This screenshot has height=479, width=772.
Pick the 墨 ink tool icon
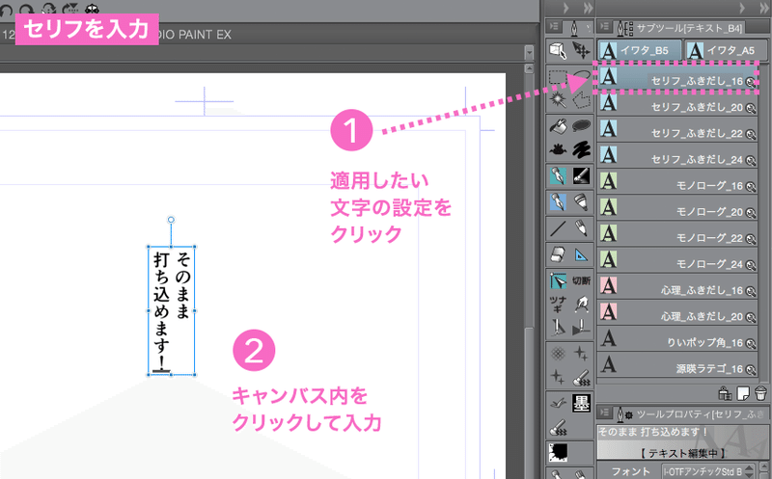point(581,403)
